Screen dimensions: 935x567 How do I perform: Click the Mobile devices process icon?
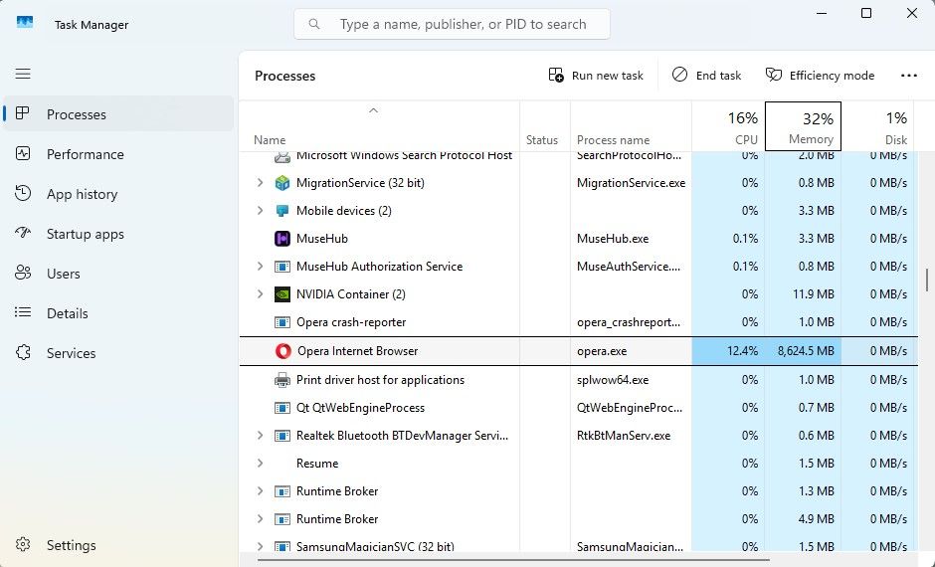tap(282, 211)
